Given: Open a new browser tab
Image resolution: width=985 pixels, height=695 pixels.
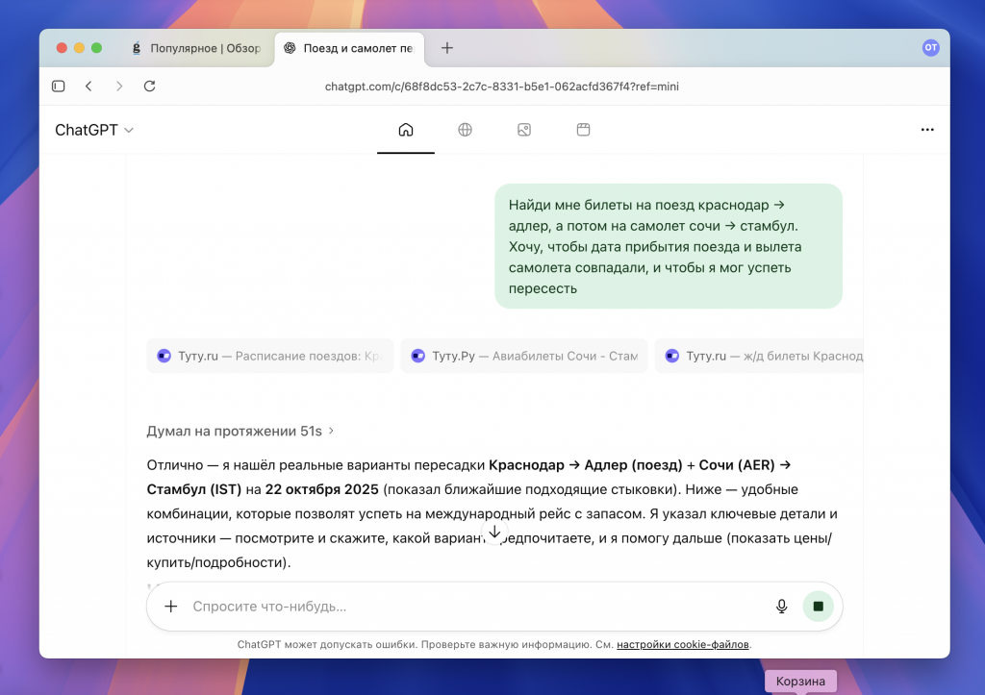Looking at the screenshot, I should [x=447, y=48].
